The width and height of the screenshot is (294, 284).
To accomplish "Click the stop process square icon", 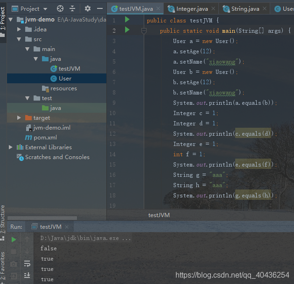I will click(x=14, y=252).
